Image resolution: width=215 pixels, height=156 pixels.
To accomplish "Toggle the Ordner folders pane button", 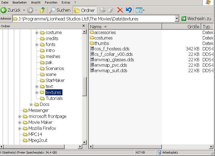I will pyautogui.click(x=85, y=10).
